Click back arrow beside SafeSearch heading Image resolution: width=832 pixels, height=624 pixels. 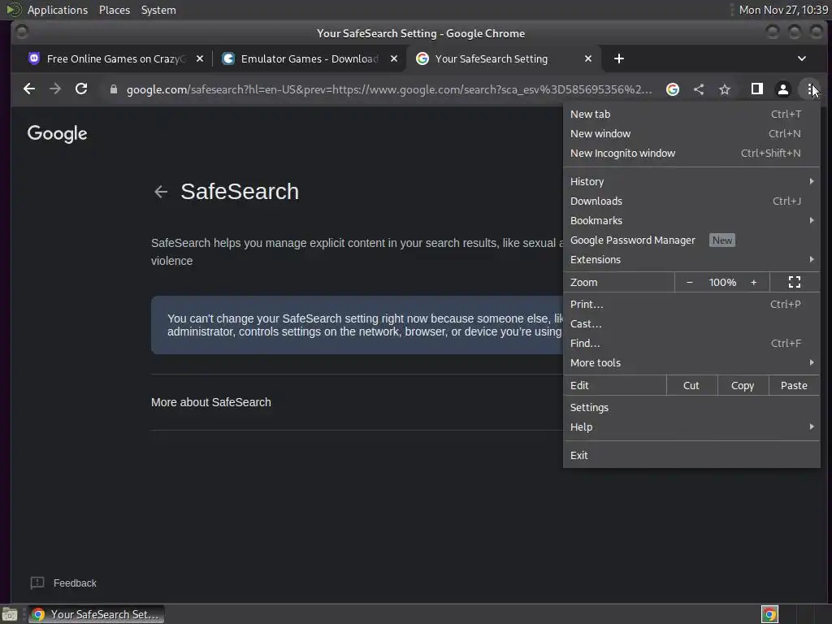(x=161, y=192)
